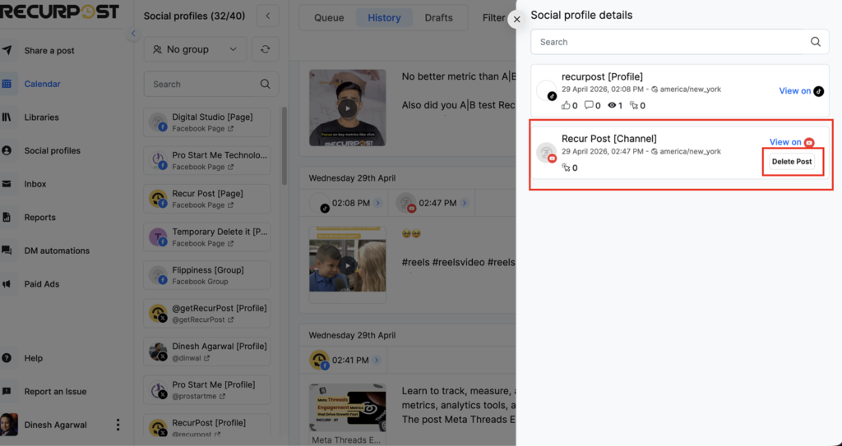Click the magnifier in profiles search
This screenshot has width=842, height=446.
tap(266, 85)
